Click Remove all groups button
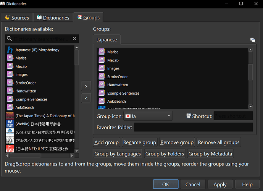Viewport: 263px width, 191px height. click(x=219, y=142)
